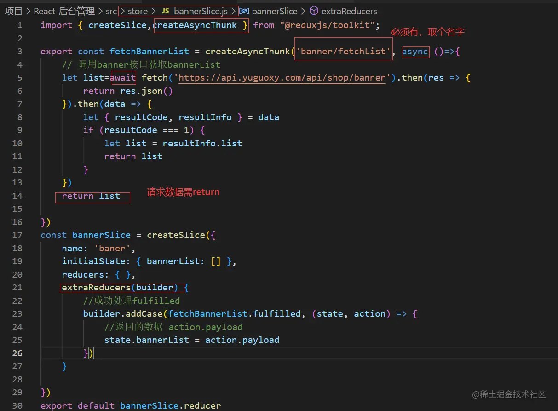Select the bannerSlice symbol breadcrumb
The height and width of the screenshot is (411, 558).
tap(275, 11)
